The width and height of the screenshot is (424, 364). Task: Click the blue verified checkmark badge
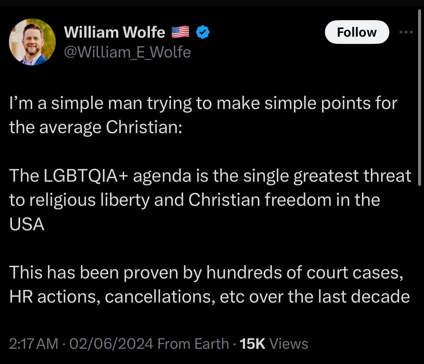203,32
